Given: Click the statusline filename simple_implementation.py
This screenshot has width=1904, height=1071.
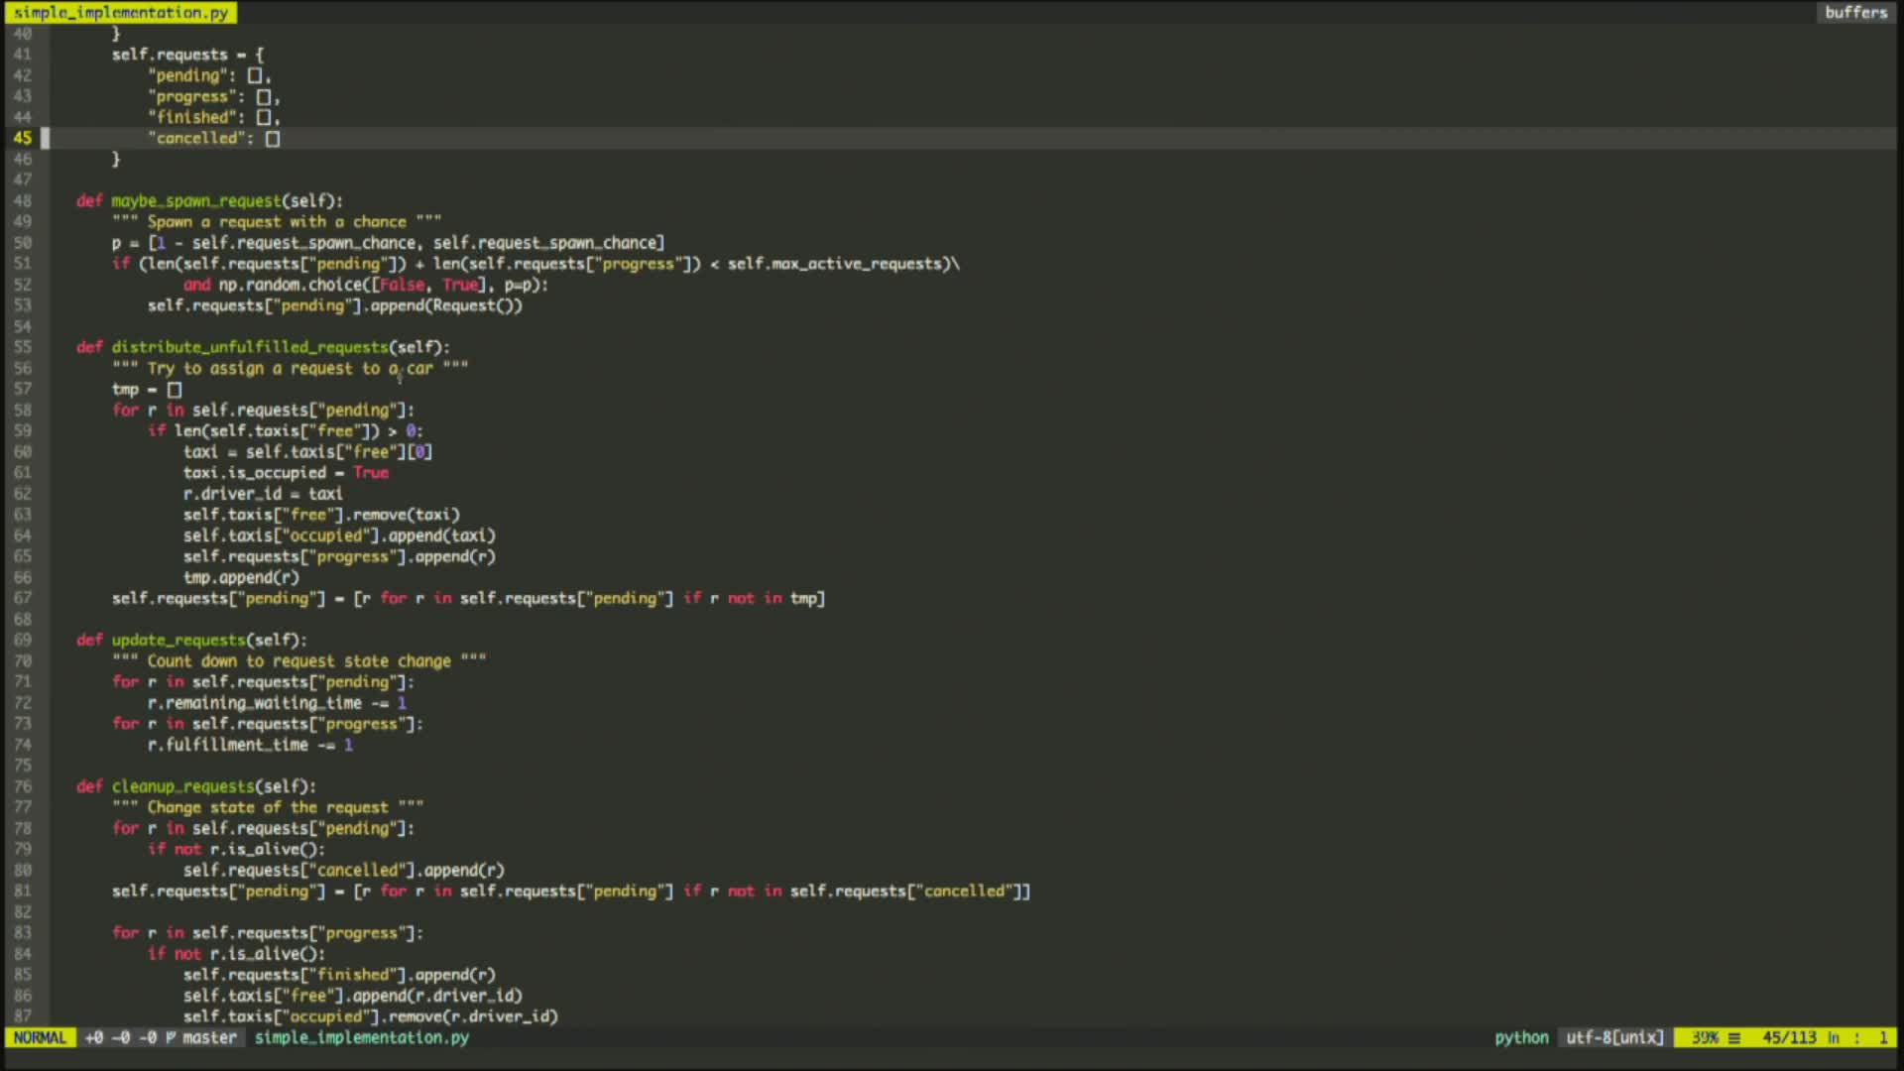Looking at the screenshot, I should [x=362, y=1037].
